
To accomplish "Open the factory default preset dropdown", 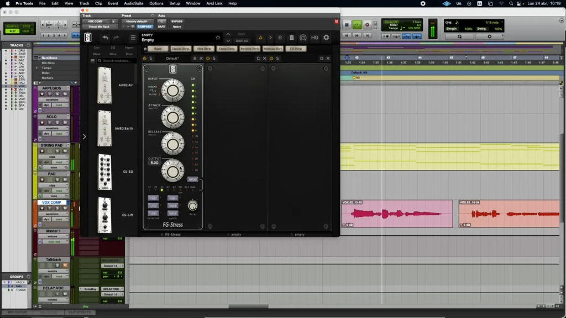I will [137, 22].
